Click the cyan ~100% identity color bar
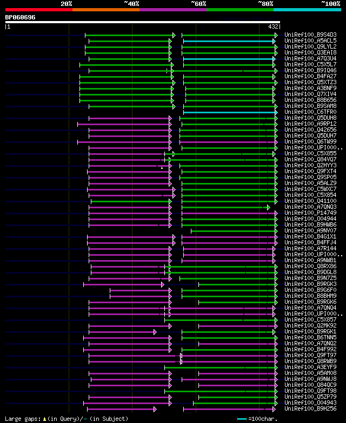Viewport: 346px width, 423px height. click(x=307, y=10)
